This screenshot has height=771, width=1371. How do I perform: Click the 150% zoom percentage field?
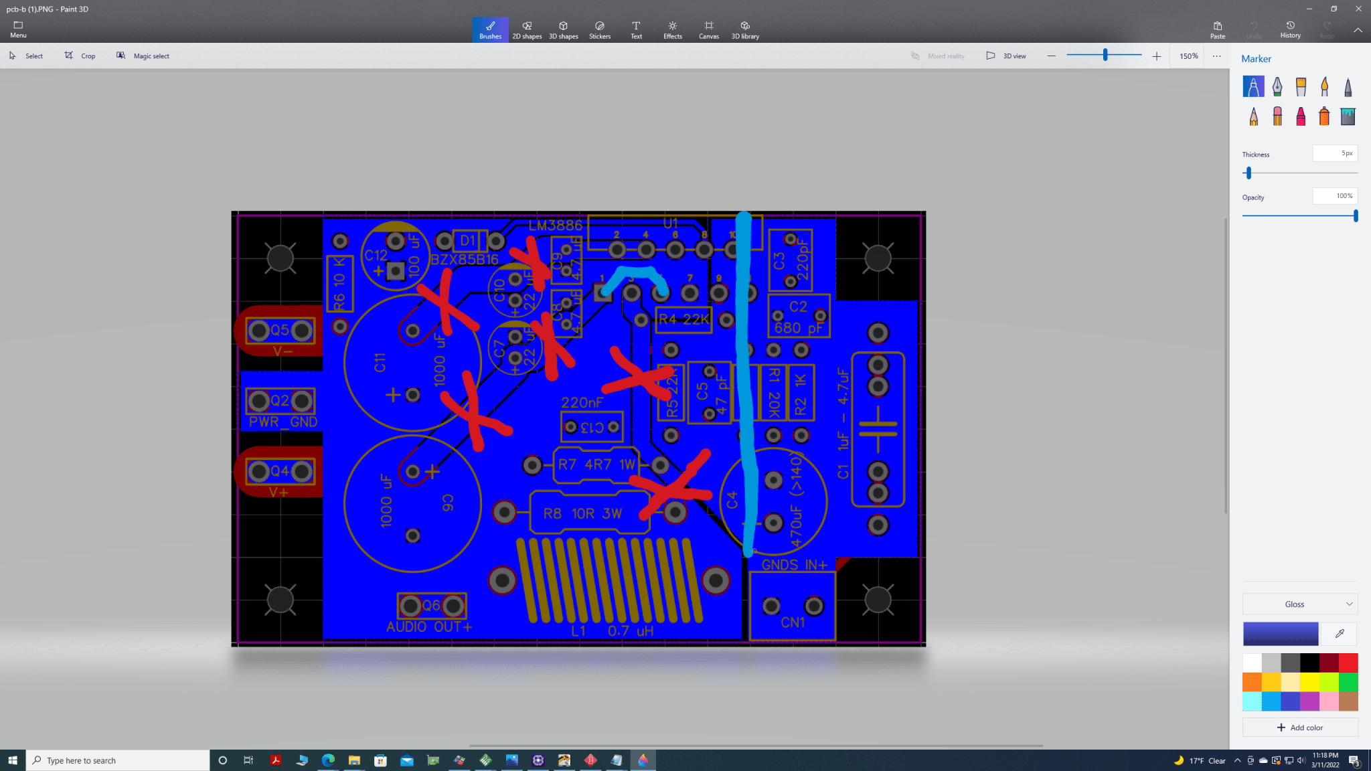[1188, 56]
